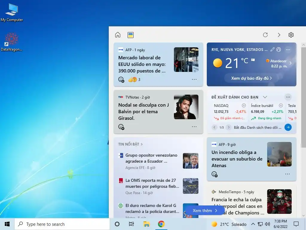Open Nodal se disculpa con J Balvin article
This screenshot has height=230, width=306.
coord(143,111)
